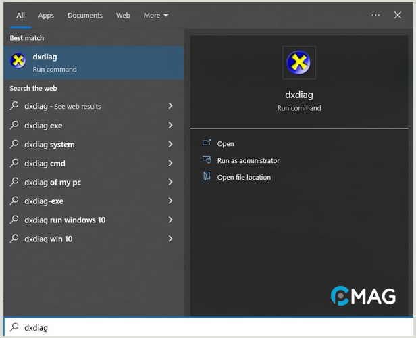This screenshot has width=416, height=338.
Task: Expand the dxdiag cmd suggestion chevron
Action: (170, 163)
